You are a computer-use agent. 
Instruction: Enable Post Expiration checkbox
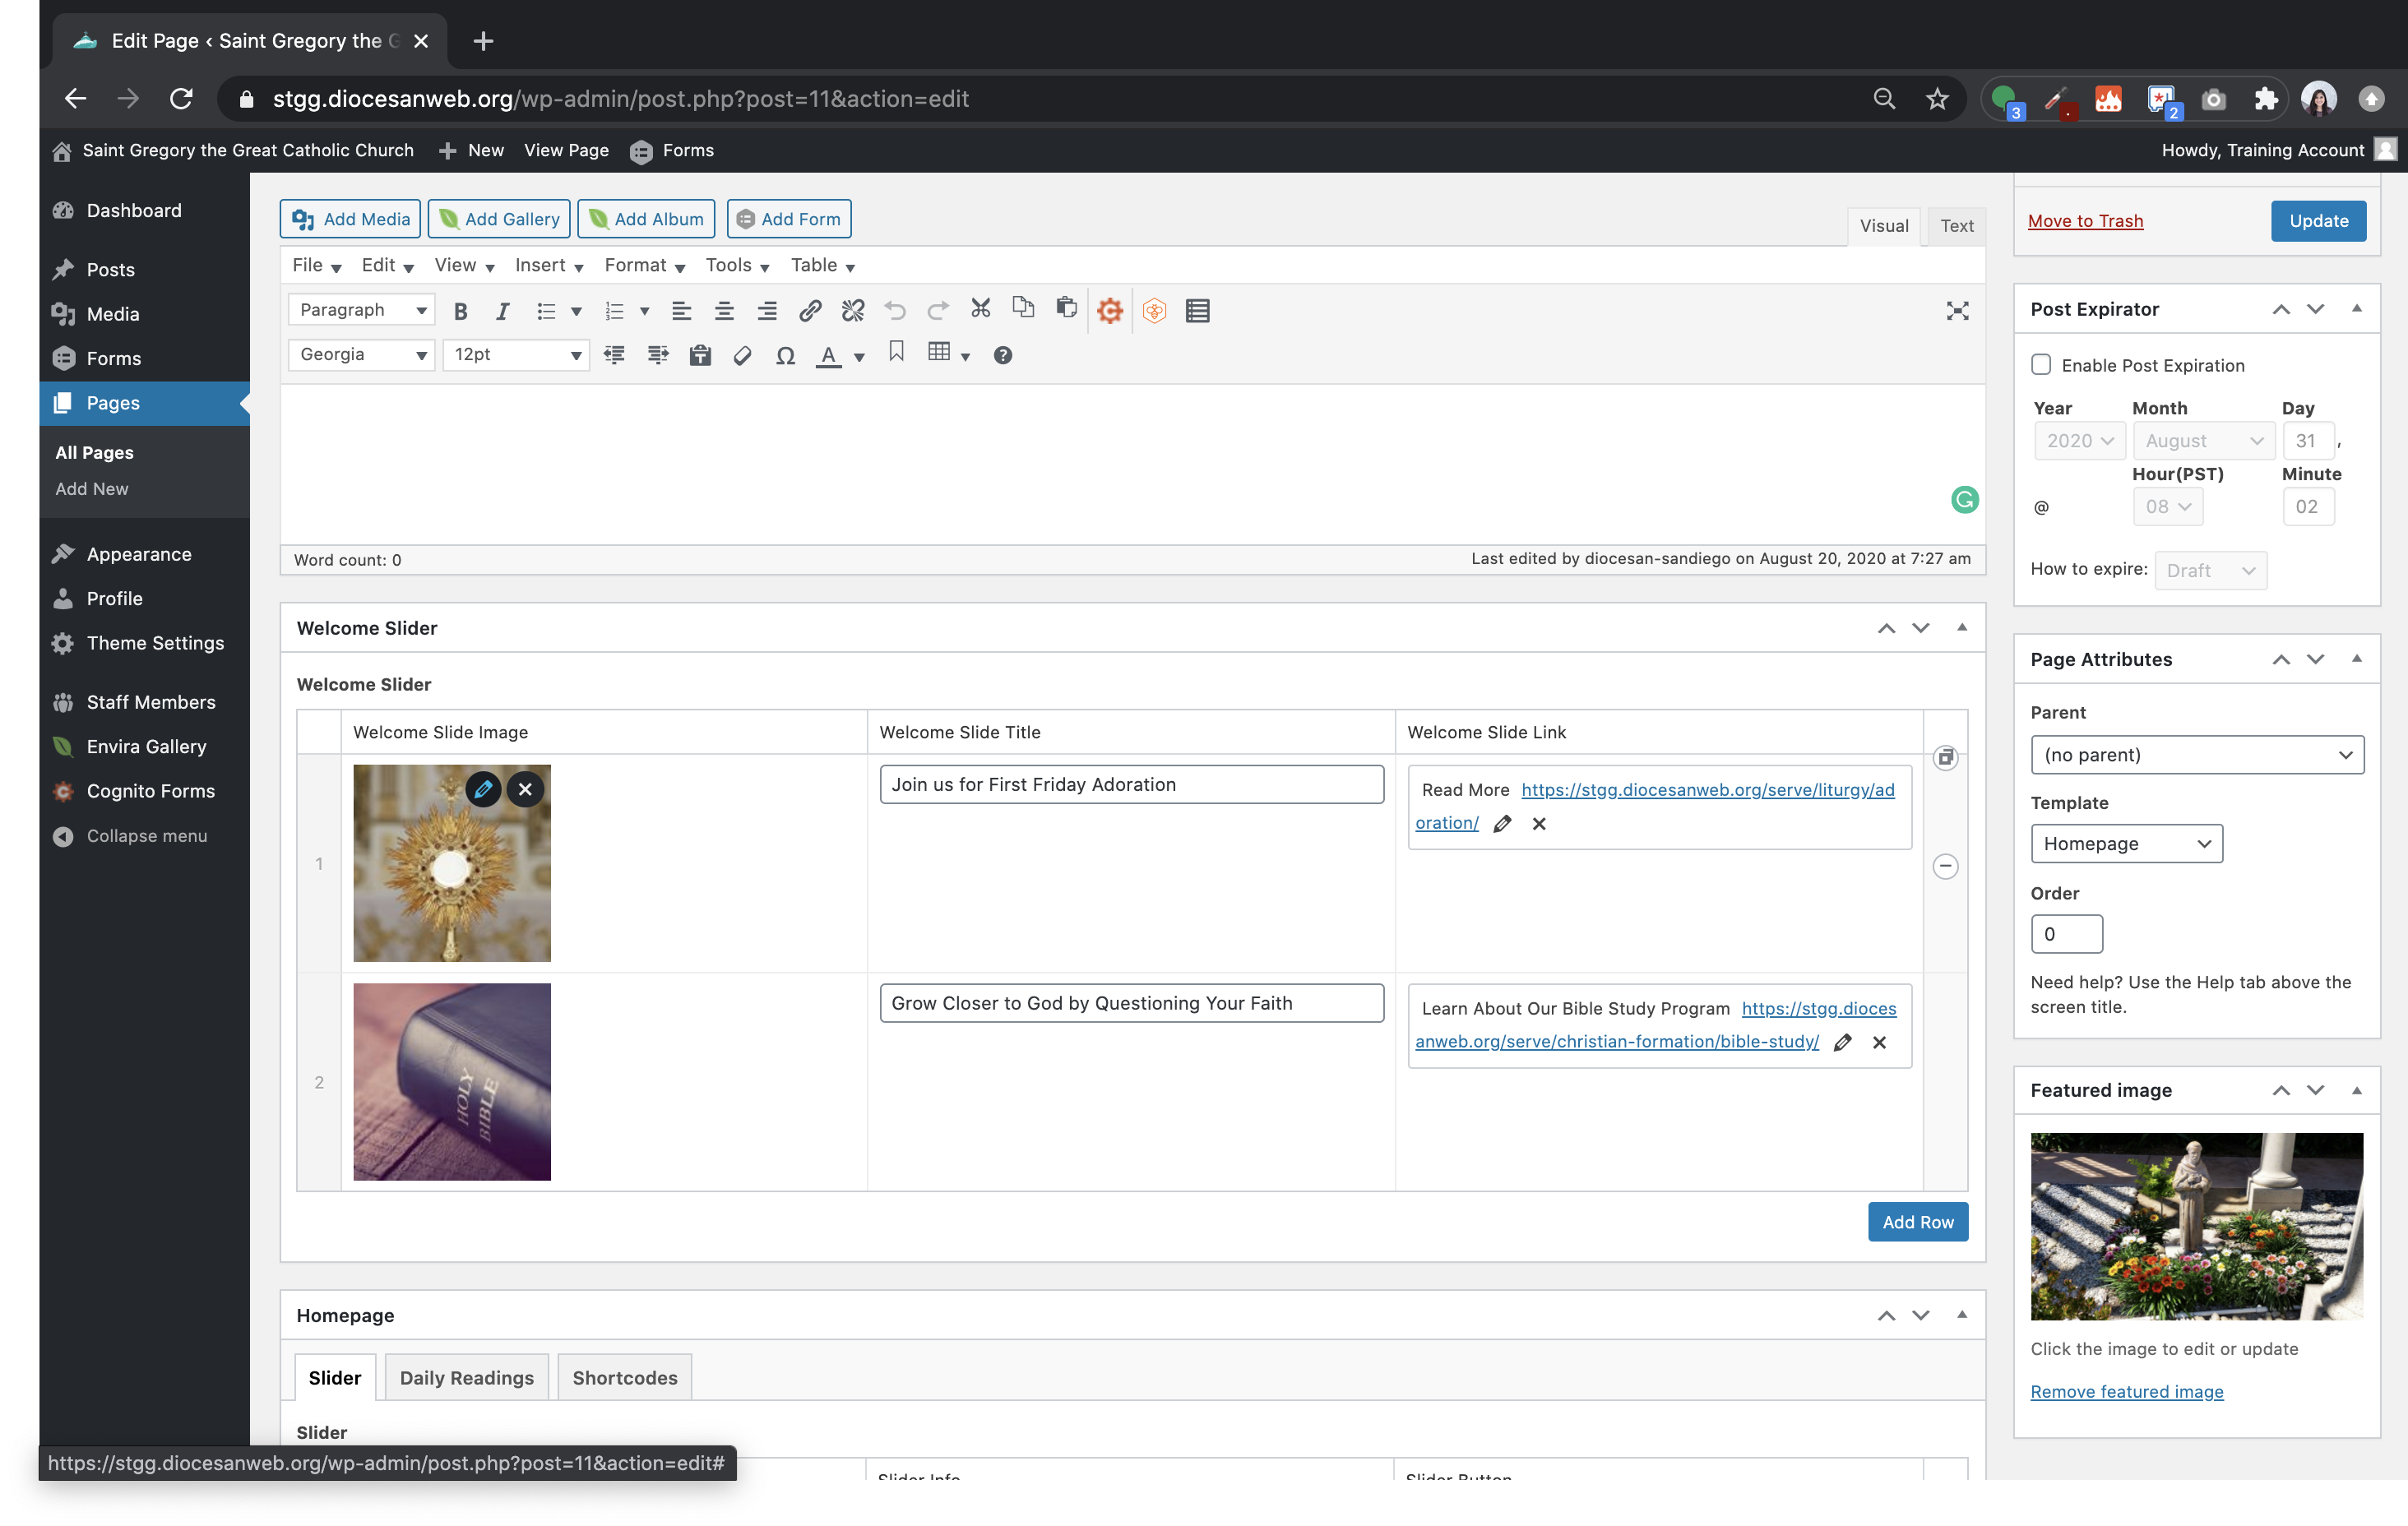coord(2041,365)
